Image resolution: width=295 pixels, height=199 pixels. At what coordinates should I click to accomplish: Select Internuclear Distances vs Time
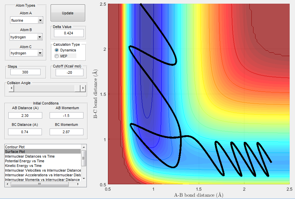pos(43,156)
